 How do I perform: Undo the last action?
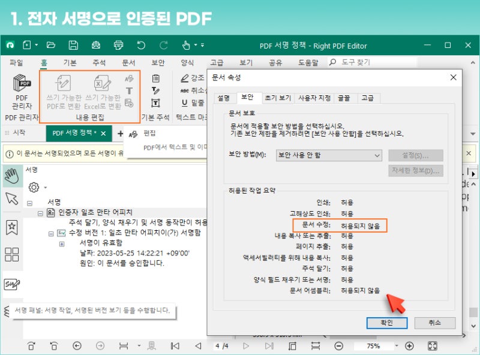tap(140, 46)
